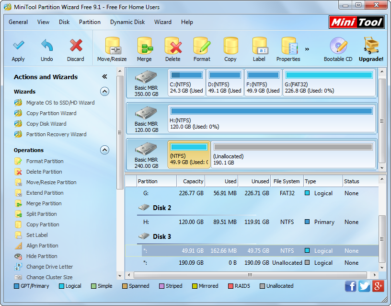The height and width of the screenshot is (306, 391).
Task: Click the Apply checkmark icon
Action: [19, 46]
